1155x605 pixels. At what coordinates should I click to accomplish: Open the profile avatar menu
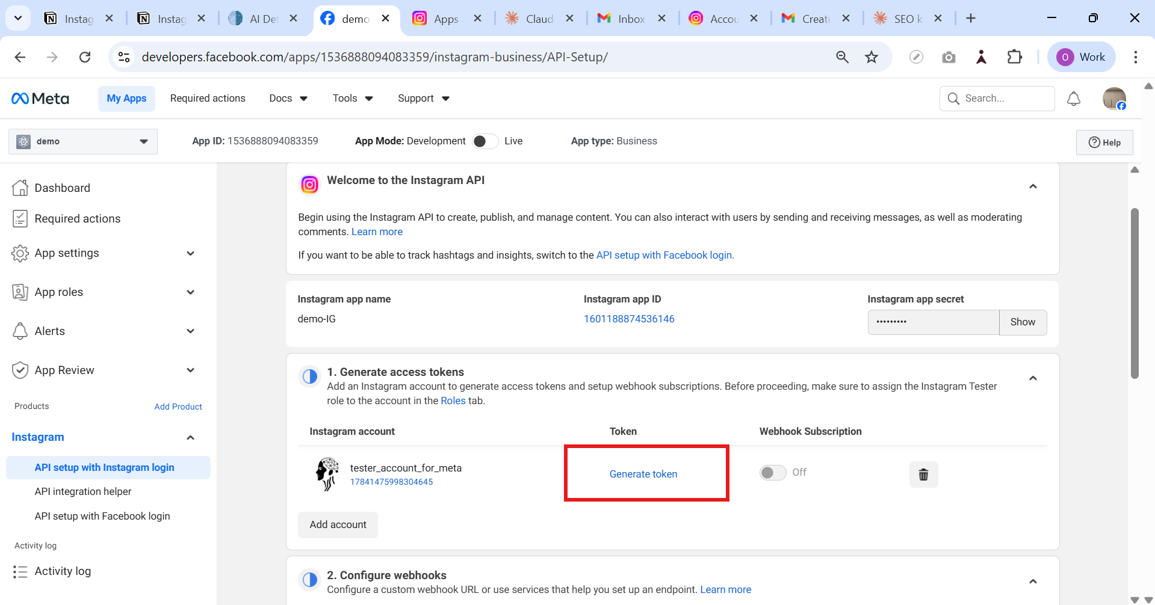tap(1114, 99)
